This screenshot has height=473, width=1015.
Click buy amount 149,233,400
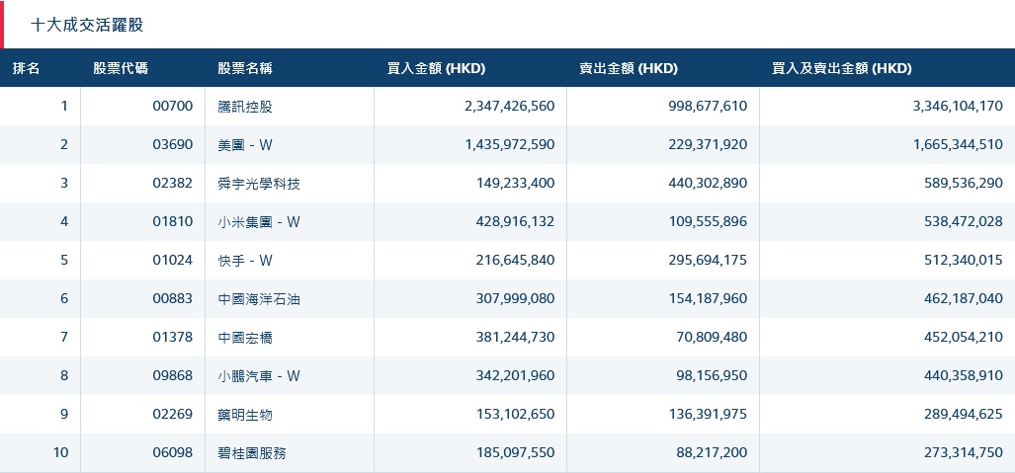[515, 183]
